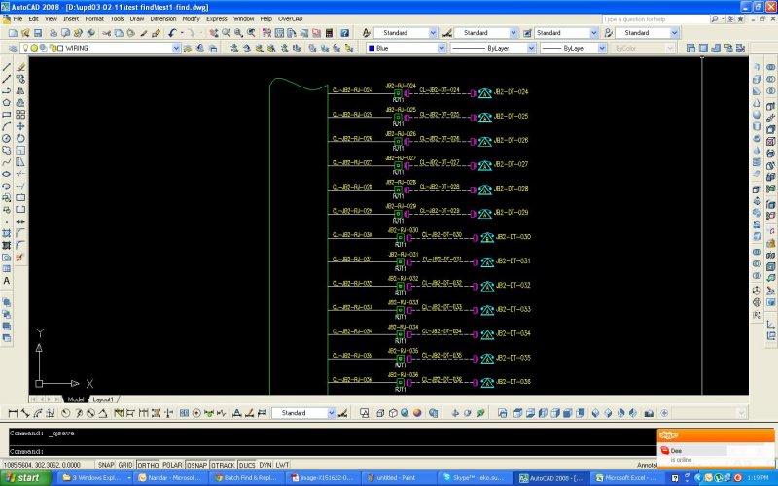Click the Match Properties brush icon

point(143,33)
